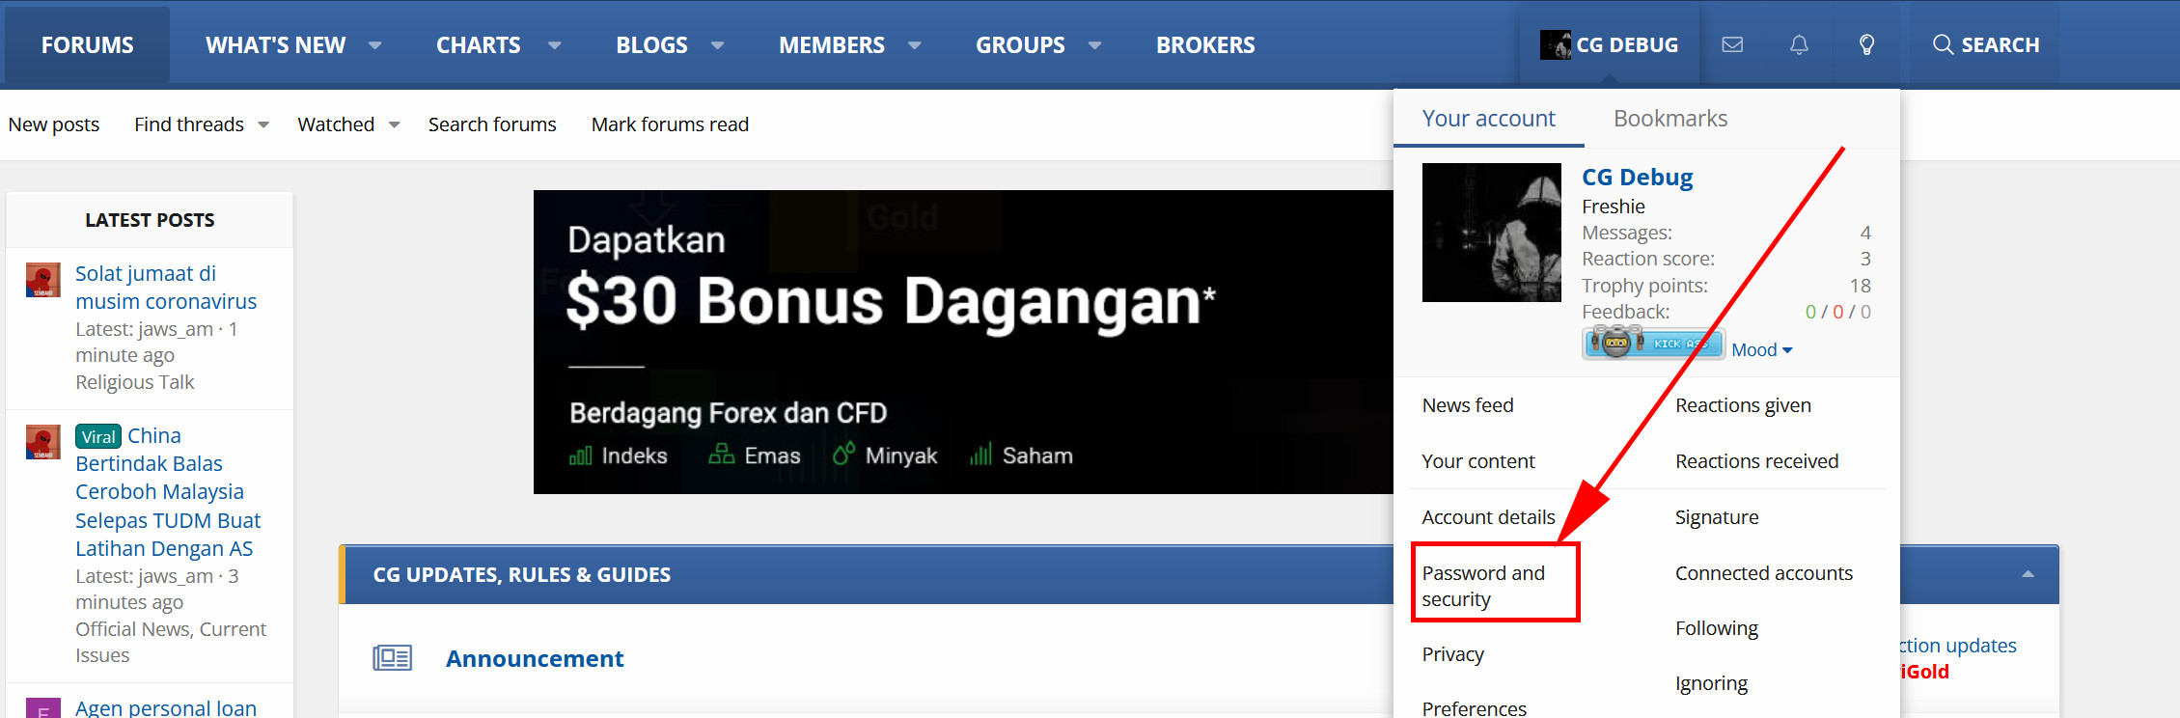Click the Kick Ass mood badge
Screen dimensions: 2180x718
coord(1653,343)
